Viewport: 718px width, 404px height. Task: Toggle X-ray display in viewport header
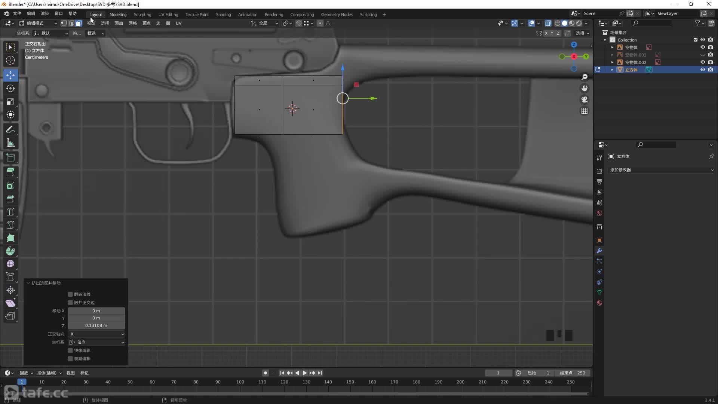[x=548, y=23]
